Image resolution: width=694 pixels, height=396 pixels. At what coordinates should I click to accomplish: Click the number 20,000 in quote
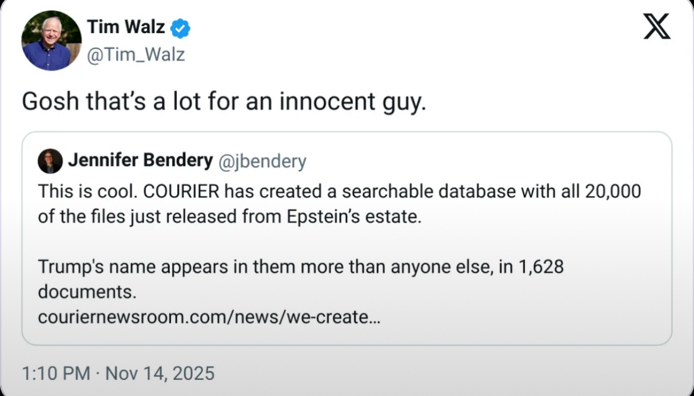(613, 191)
